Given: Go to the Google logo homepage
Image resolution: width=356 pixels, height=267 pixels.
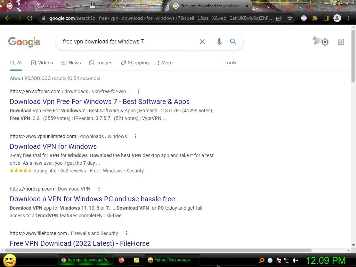Looking at the screenshot, I should (24, 42).
